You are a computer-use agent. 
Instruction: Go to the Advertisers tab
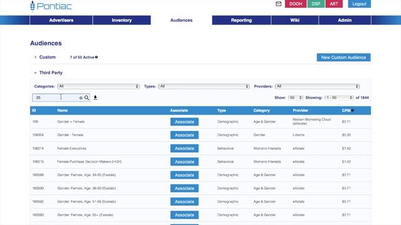click(61, 20)
